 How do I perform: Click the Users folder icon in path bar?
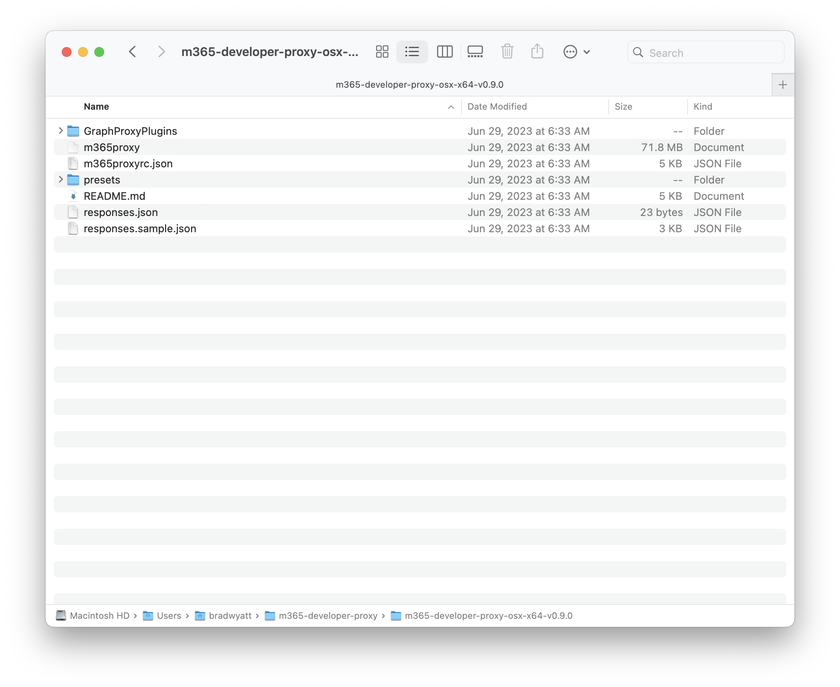coord(148,616)
